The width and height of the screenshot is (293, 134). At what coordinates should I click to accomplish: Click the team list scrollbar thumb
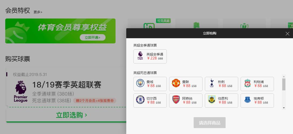coord(284,84)
